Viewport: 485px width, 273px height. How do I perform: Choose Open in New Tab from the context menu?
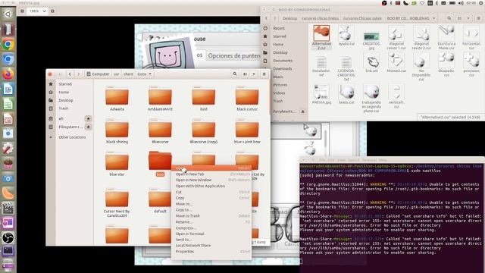click(x=211, y=174)
